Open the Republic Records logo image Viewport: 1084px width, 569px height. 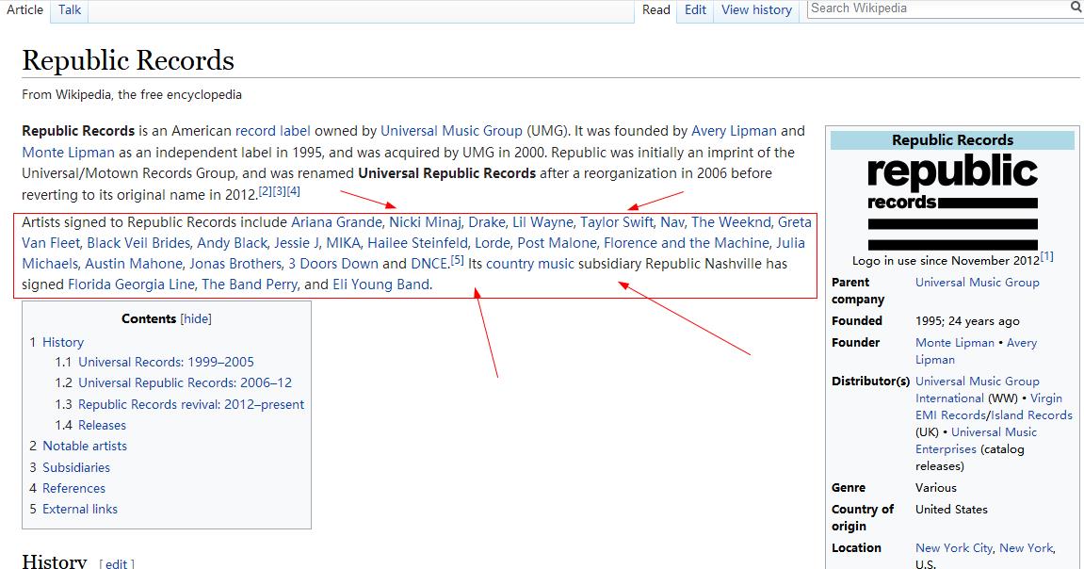(953, 202)
